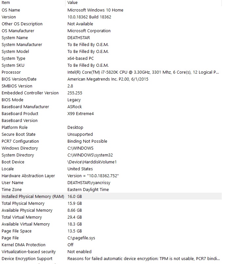This screenshot has width=230, height=264.
Task: Click the Boot Device item
Action: click(x=13, y=162)
